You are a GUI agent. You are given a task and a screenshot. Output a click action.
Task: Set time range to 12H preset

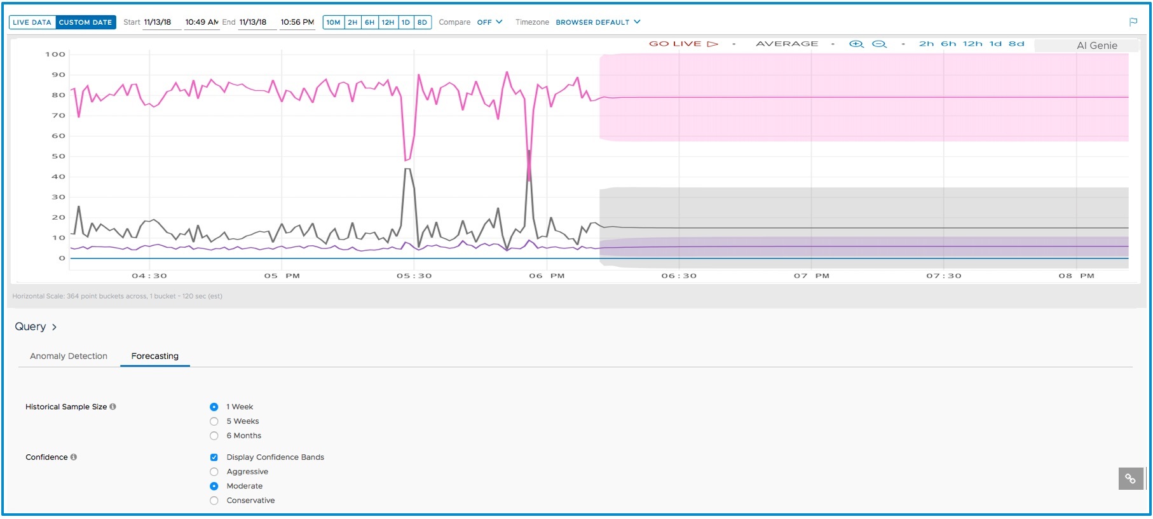[388, 22]
